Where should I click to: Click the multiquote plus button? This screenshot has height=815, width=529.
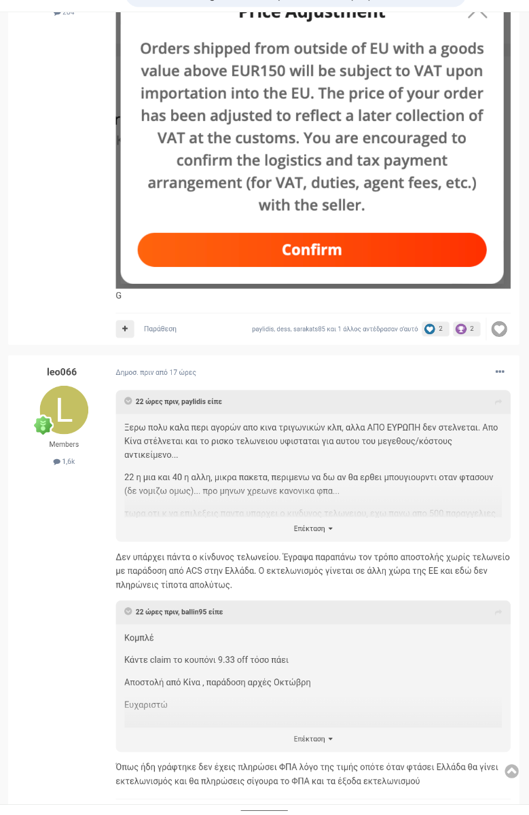pyautogui.click(x=125, y=329)
